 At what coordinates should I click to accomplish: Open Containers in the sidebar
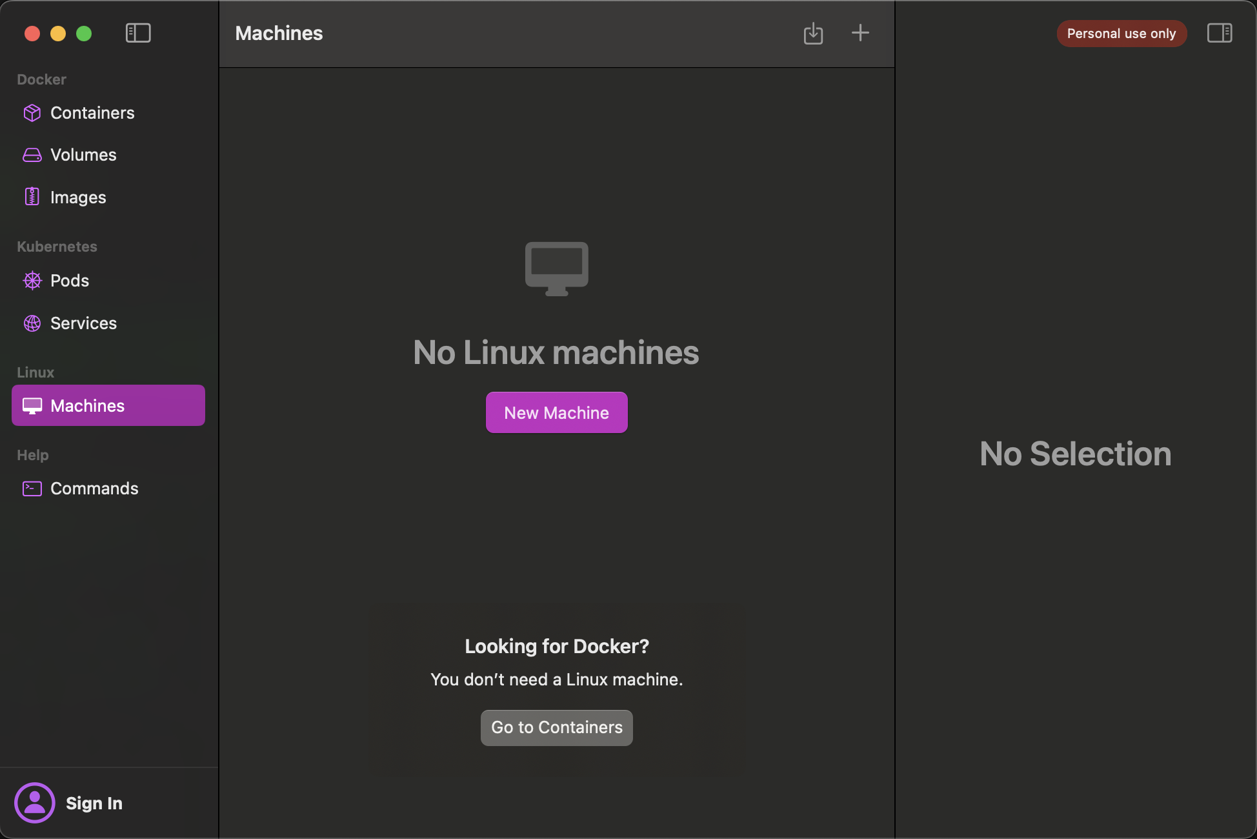coord(108,113)
